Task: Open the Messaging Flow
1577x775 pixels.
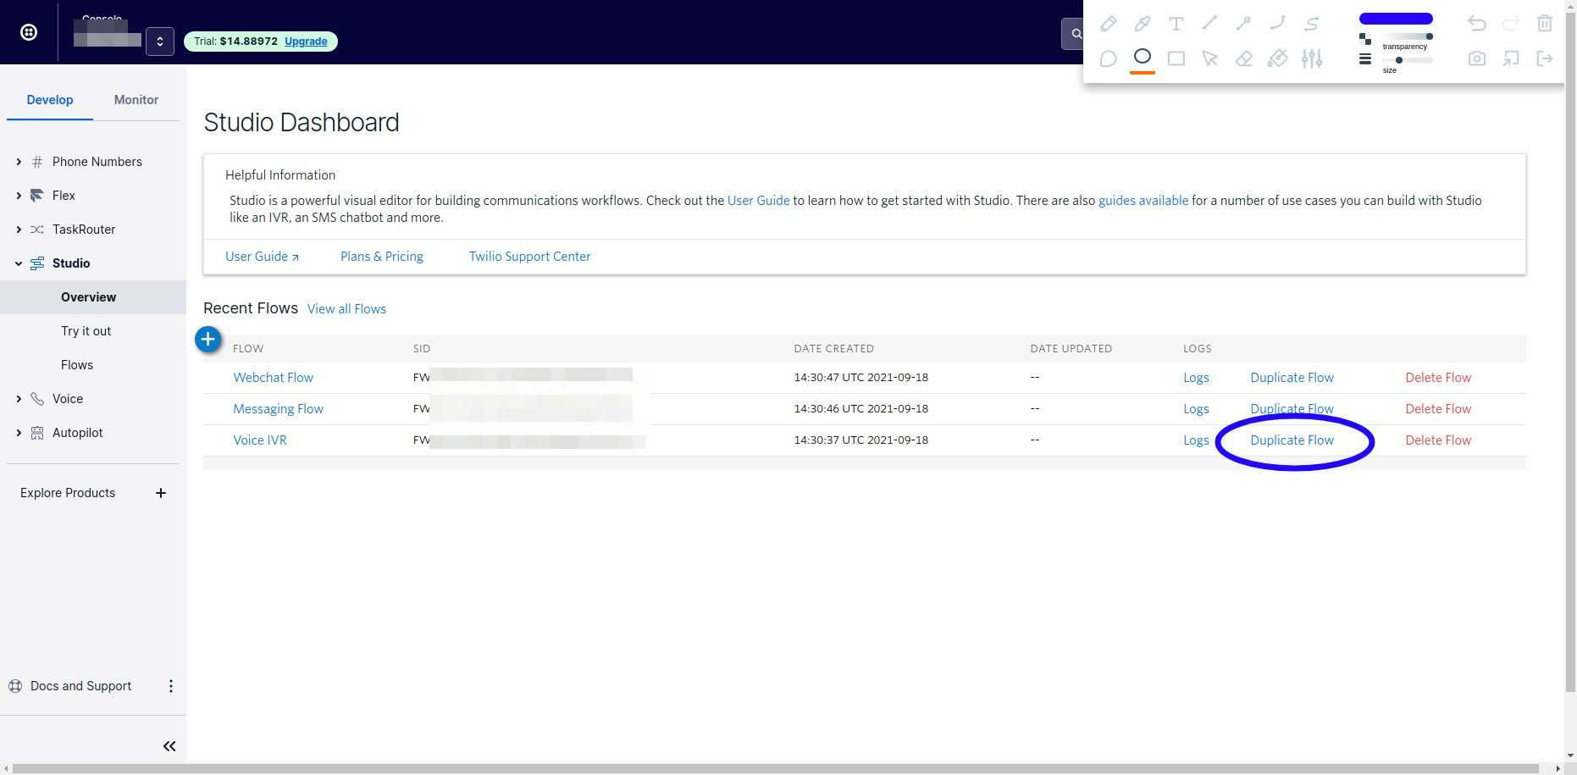Action: tap(279, 409)
